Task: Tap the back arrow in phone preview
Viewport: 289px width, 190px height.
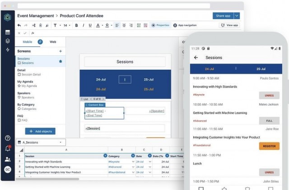Action: (196, 58)
